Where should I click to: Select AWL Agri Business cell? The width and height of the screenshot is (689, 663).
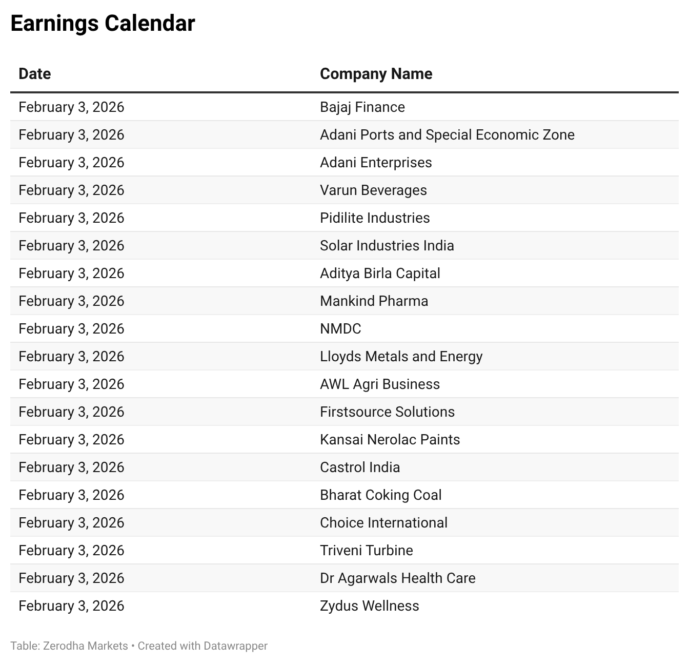pyautogui.click(x=380, y=384)
